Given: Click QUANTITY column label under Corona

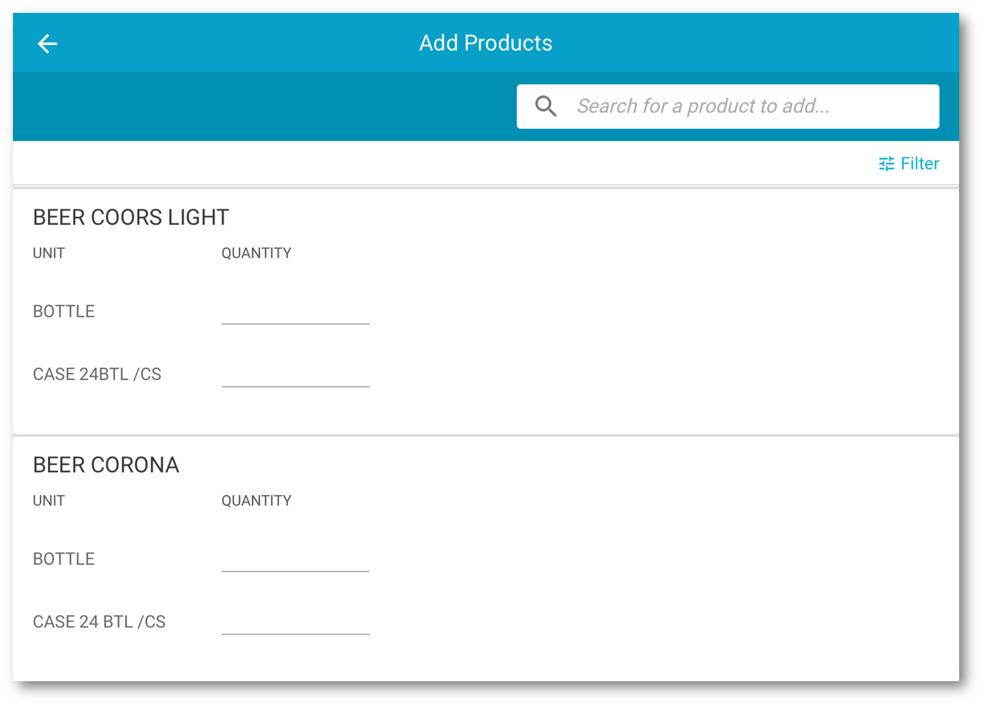Looking at the screenshot, I should pyautogui.click(x=257, y=501).
